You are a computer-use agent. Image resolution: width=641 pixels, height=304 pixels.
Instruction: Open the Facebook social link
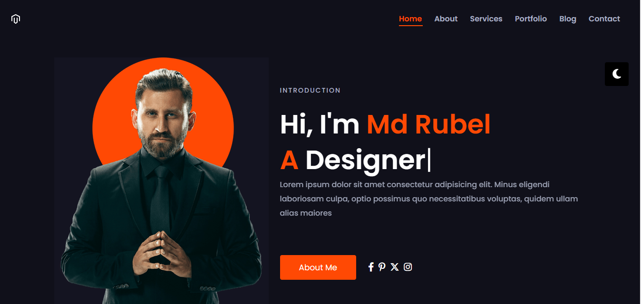[x=371, y=267]
